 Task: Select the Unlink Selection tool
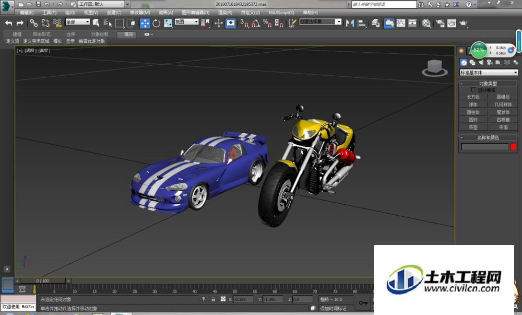click(45, 23)
